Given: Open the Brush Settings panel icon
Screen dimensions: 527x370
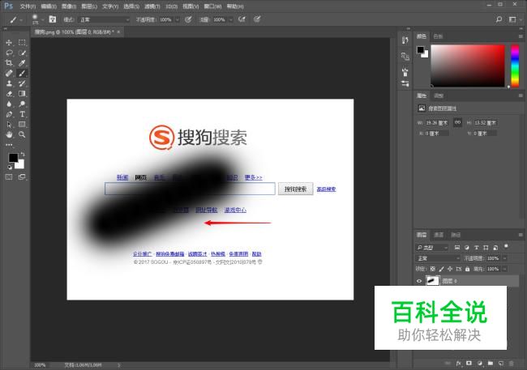Looking at the screenshot, I should tap(405, 72).
